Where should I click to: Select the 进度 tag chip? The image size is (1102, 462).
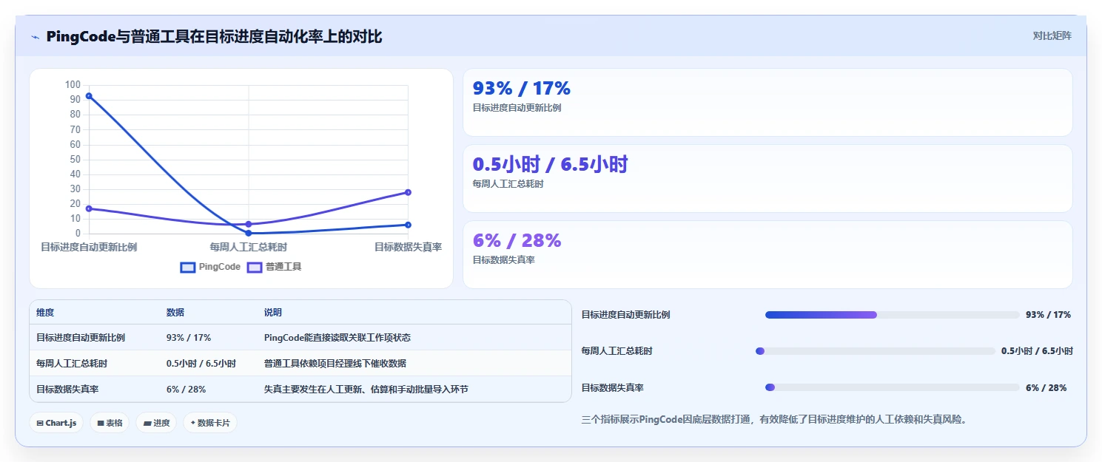(x=156, y=423)
